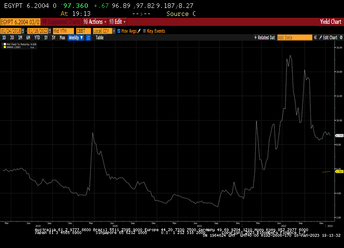Click the Yield Chart title
This screenshot has width=344, height=248.
click(330, 22)
